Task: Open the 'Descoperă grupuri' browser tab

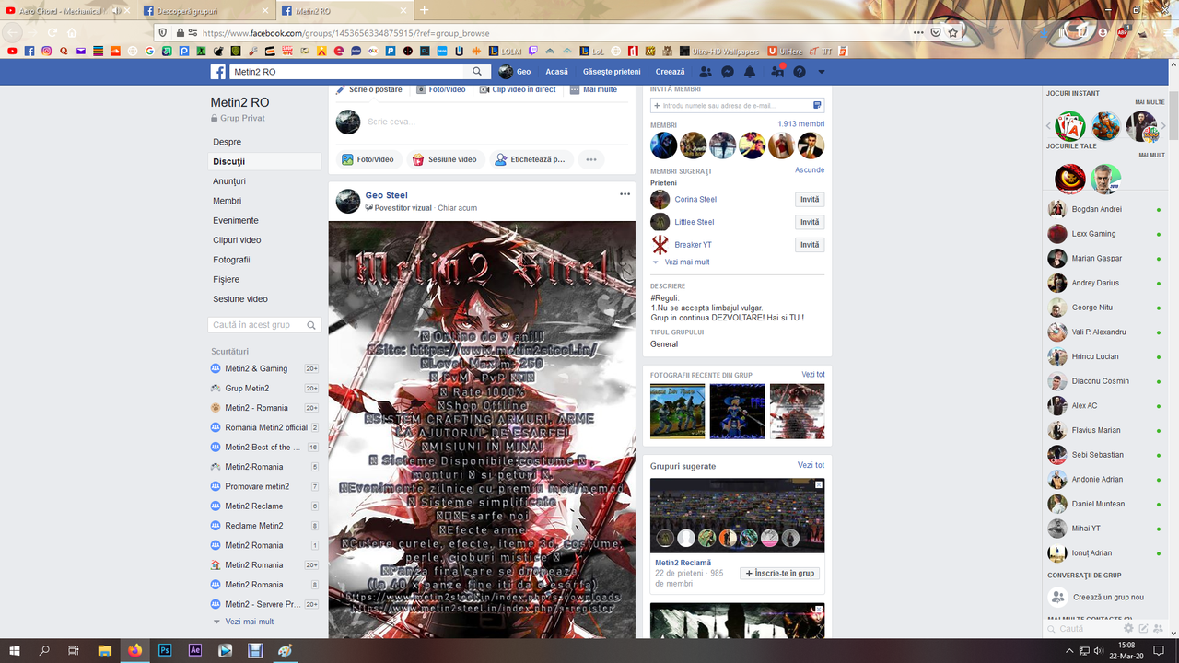Action: 206,10
